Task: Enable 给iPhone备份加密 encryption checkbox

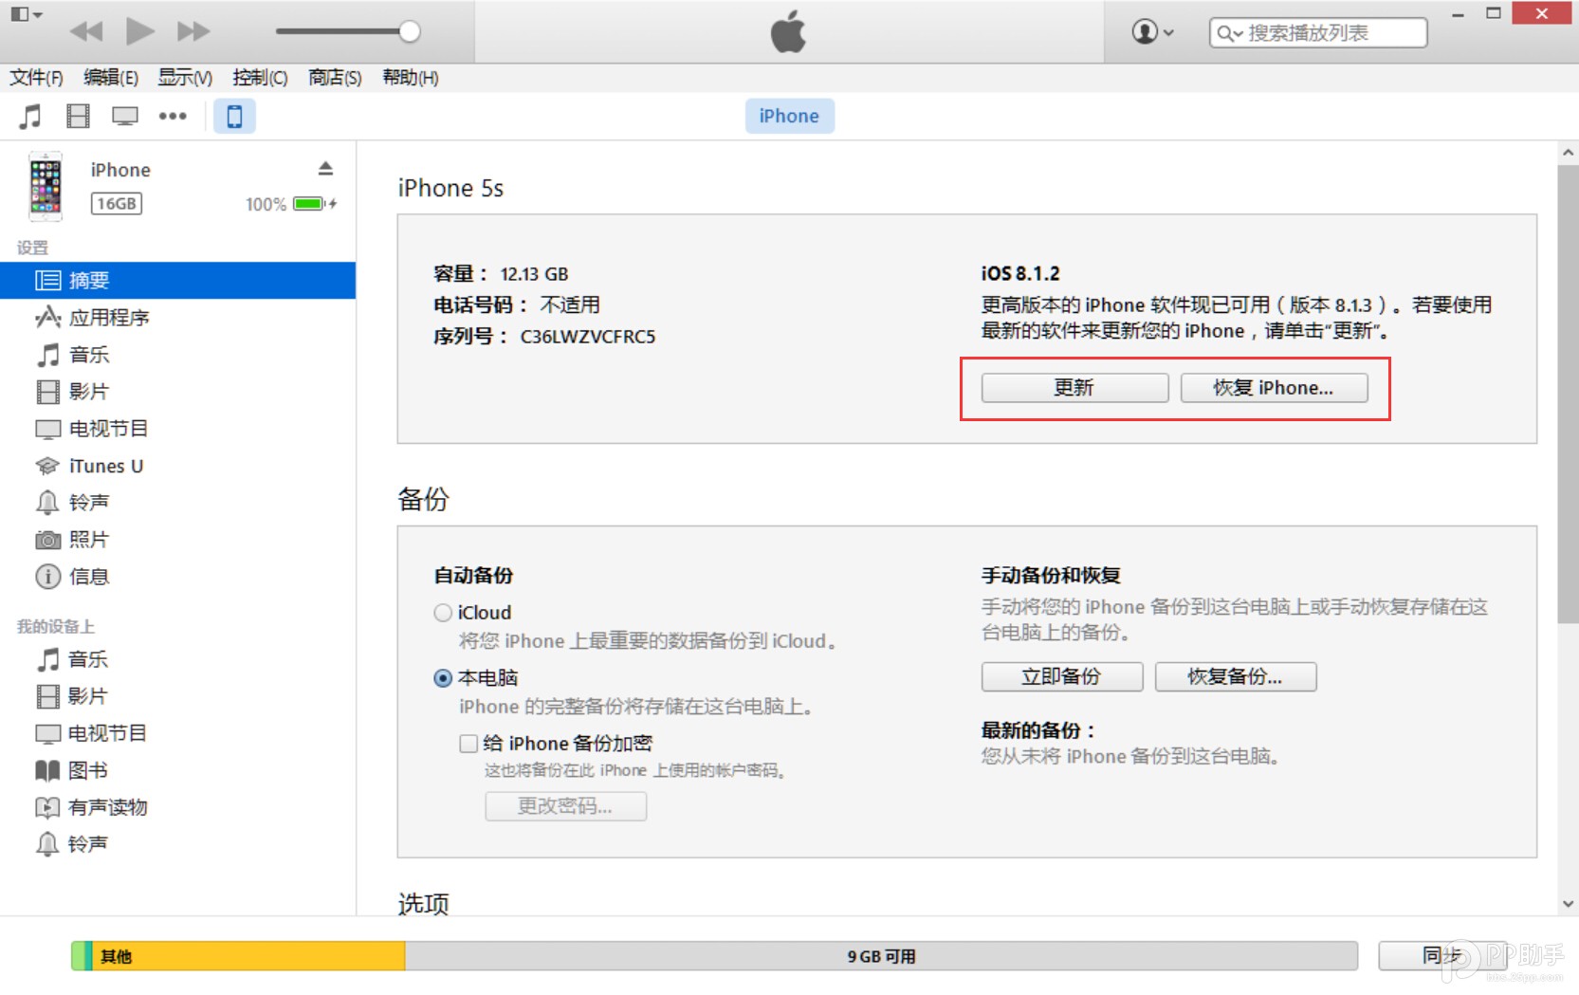Action: point(468,743)
